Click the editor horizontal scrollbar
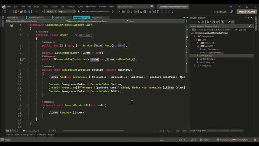259x146 pixels. click(x=93, y=131)
